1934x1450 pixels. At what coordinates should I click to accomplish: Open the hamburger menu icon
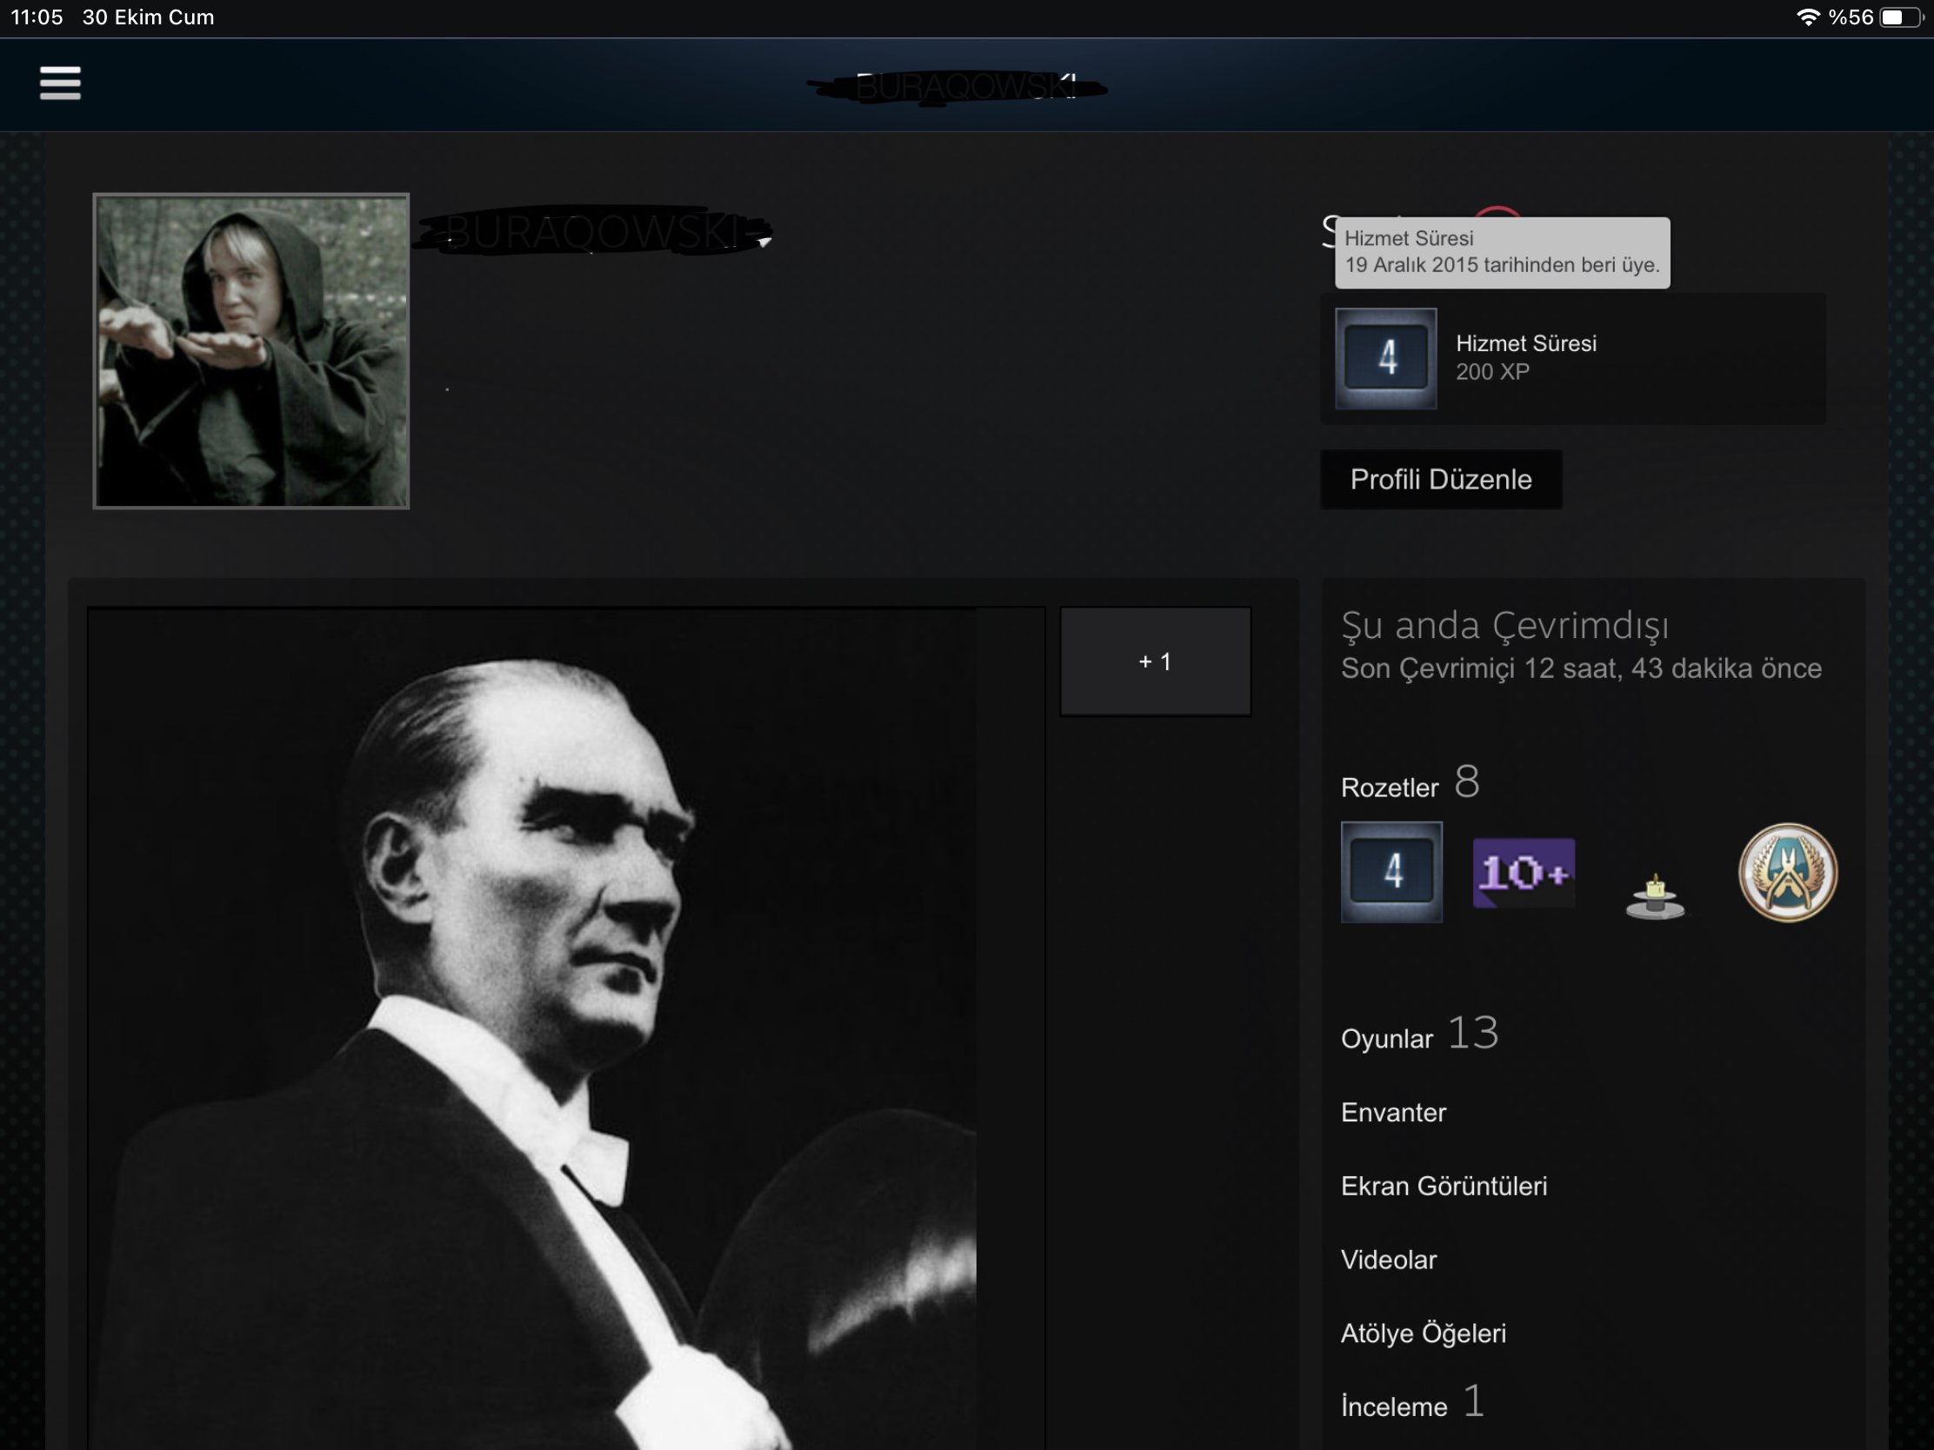pyautogui.click(x=60, y=83)
